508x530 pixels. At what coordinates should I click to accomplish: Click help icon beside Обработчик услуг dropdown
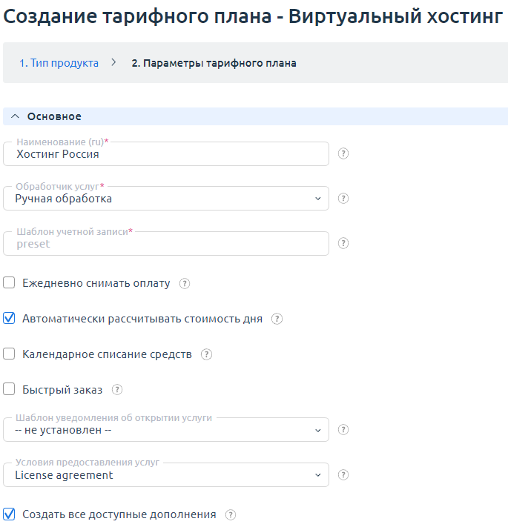[x=343, y=199]
